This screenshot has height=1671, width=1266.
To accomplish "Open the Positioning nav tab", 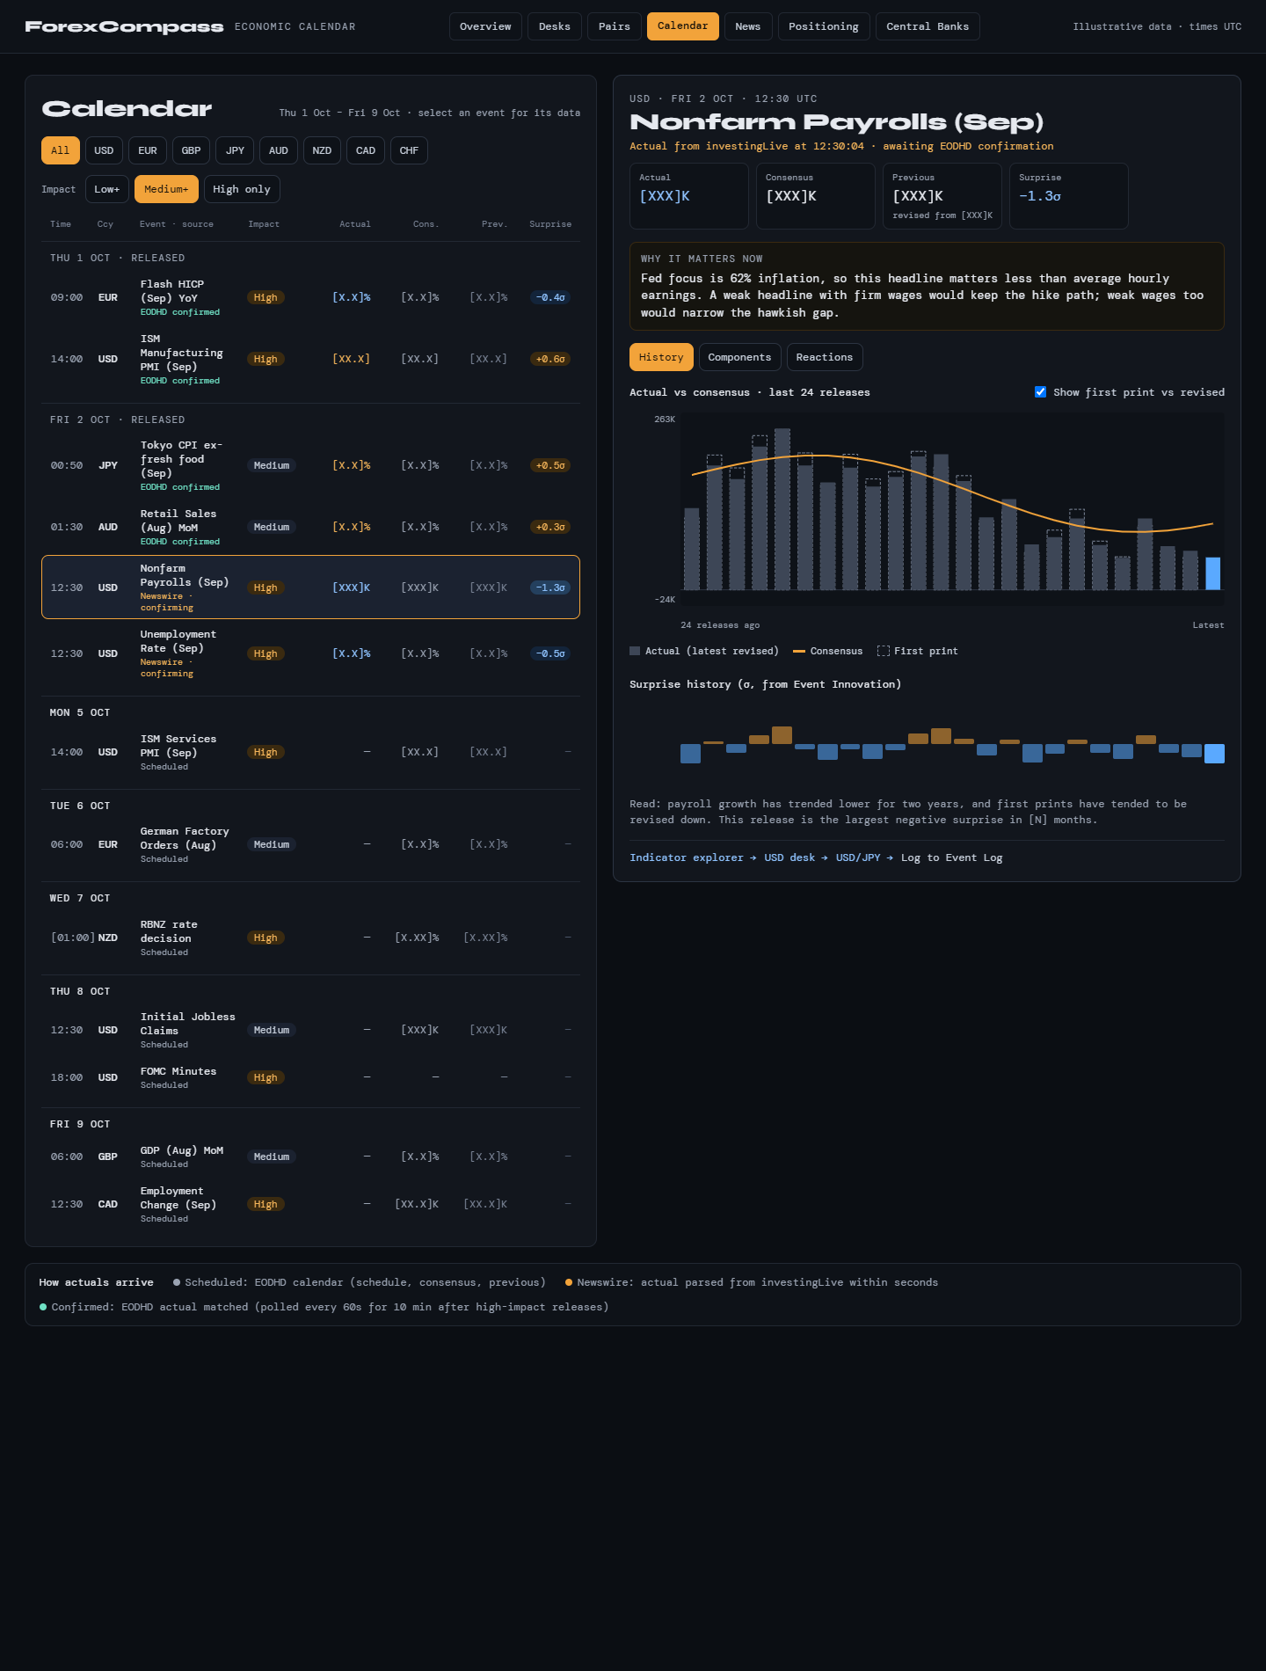I will [x=824, y=26].
